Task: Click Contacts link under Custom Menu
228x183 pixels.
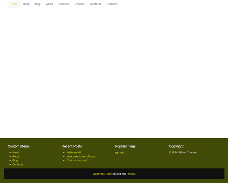Action: 17,164
